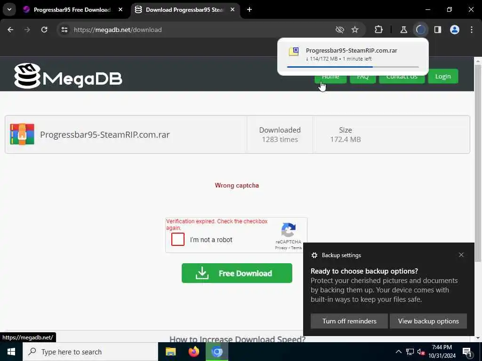Screen dimensions: 482x361
Task: Click the address bar URL megadb.net/download
Action: coord(118,30)
